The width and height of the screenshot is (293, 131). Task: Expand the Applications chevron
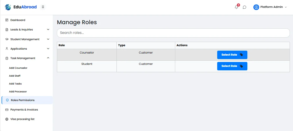[48, 49]
